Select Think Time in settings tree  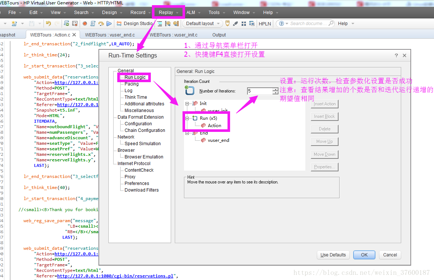[x=136, y=97]
